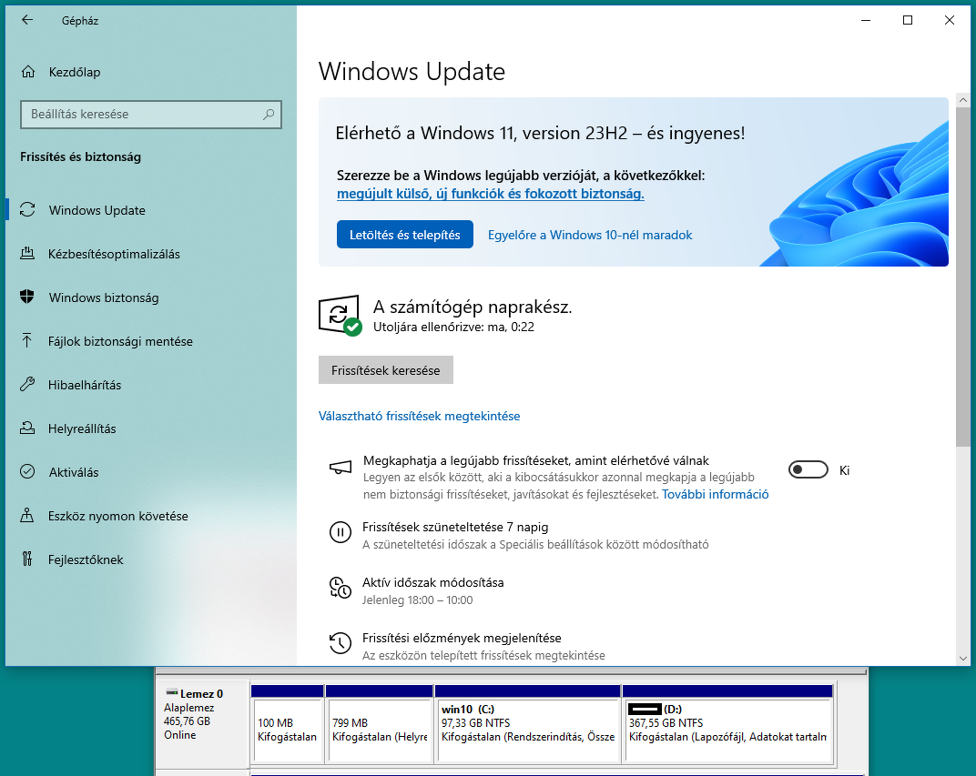Toggle the latest updates switch currently Ki
Screen dimensions: 976x776
coord(808,469)
